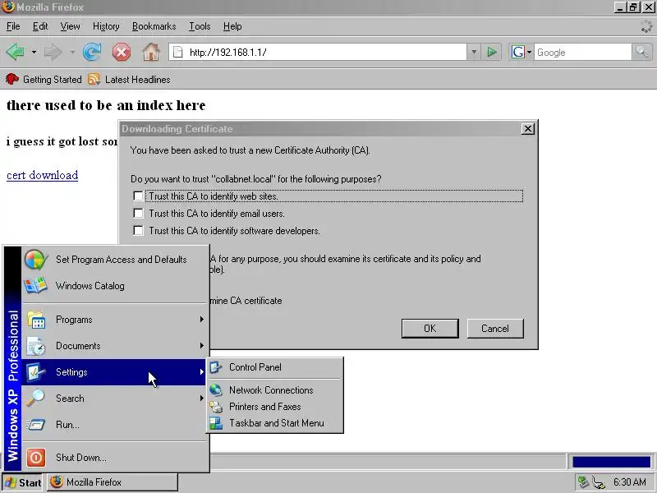Click the Google search input field
The width and height of the screenshot is (657, 493).
(x=582, y=52)
